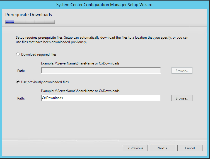Click the System Center Configuration Manager Setup Wizard title
Image resolution: width=210 pixels, height=159 pixels.
[104, 5]
